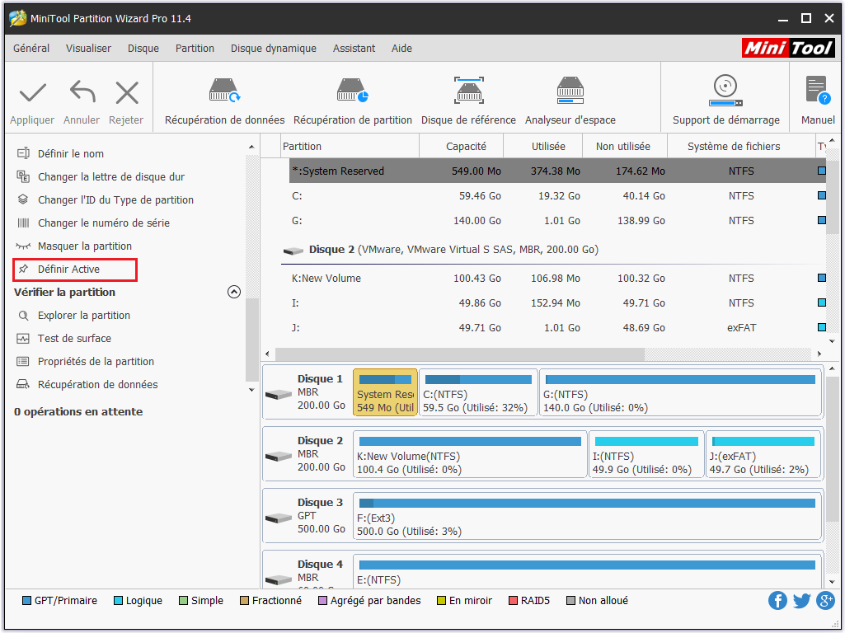Image resolution: width=845 pixels, height=633 pixels.
Task: Click the Rejeter X icon
Action: [x=127, y=92]
